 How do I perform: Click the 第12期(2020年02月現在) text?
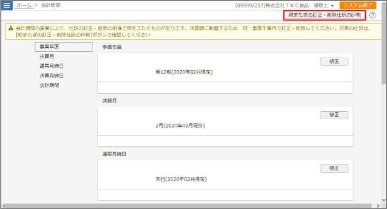(184, 72)
